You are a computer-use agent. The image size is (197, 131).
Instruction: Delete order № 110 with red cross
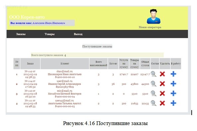point(162,94)
